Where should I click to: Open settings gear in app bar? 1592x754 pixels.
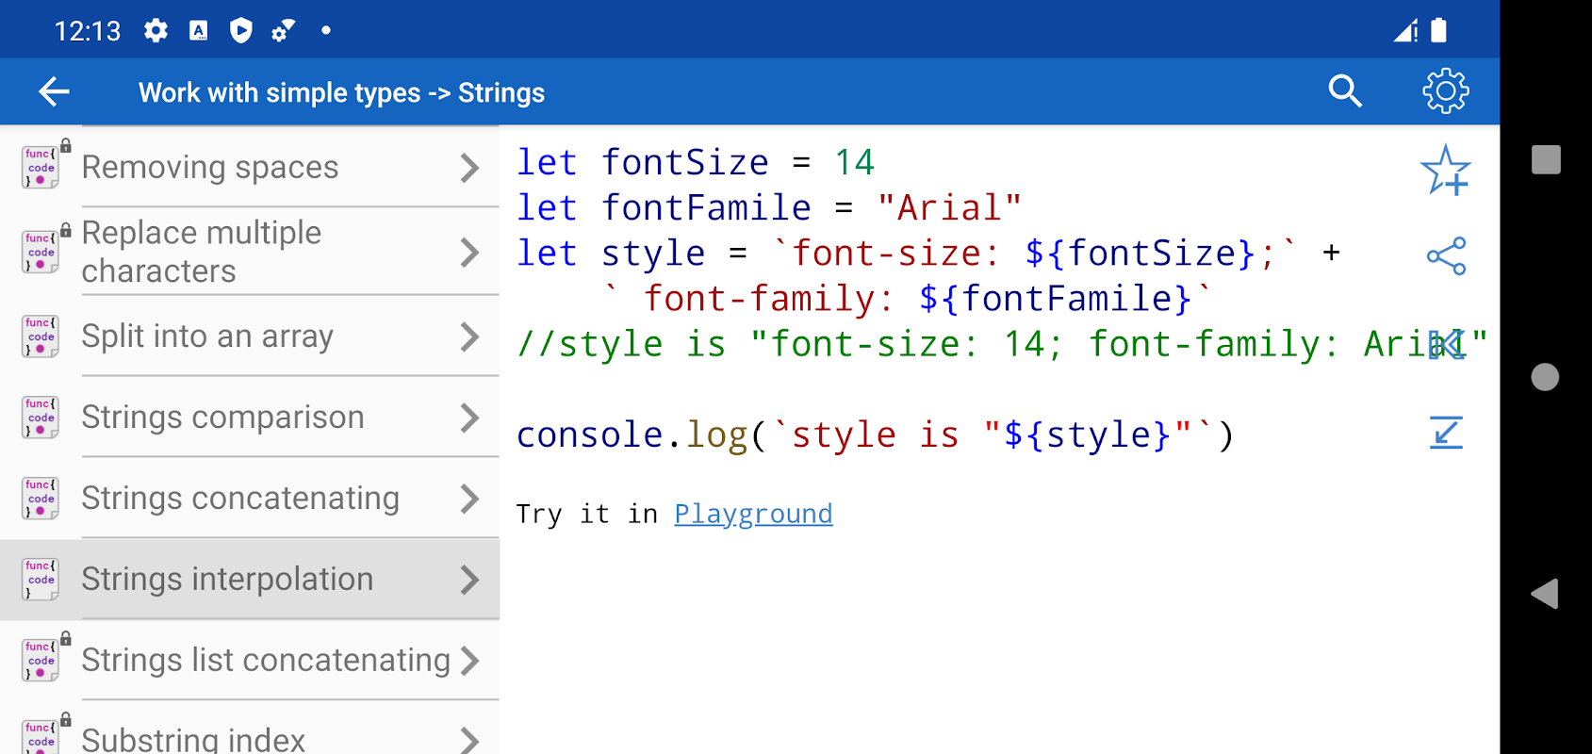(x=1445, y=91)
